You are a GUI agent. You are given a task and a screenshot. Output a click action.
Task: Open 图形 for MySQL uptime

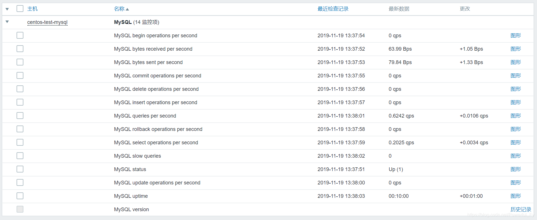[516, 196]
